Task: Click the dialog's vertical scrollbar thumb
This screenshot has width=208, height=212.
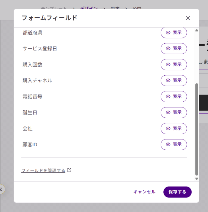Action: 197,129
